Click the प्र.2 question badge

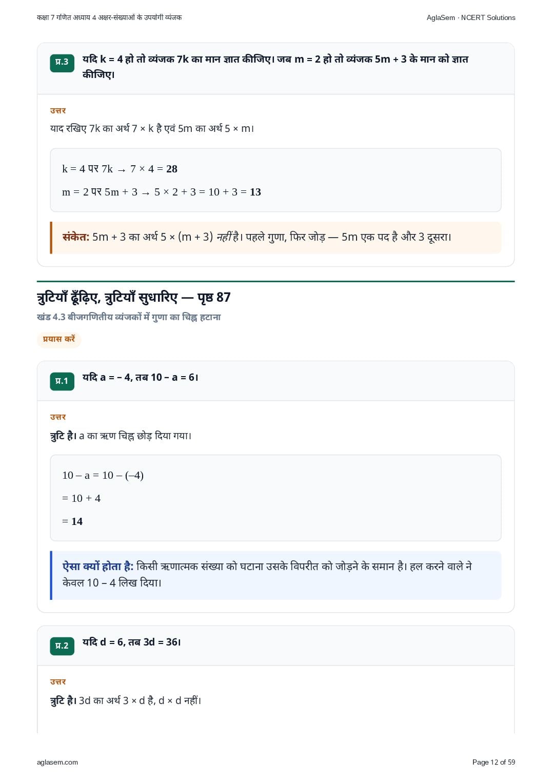point(62,646)
